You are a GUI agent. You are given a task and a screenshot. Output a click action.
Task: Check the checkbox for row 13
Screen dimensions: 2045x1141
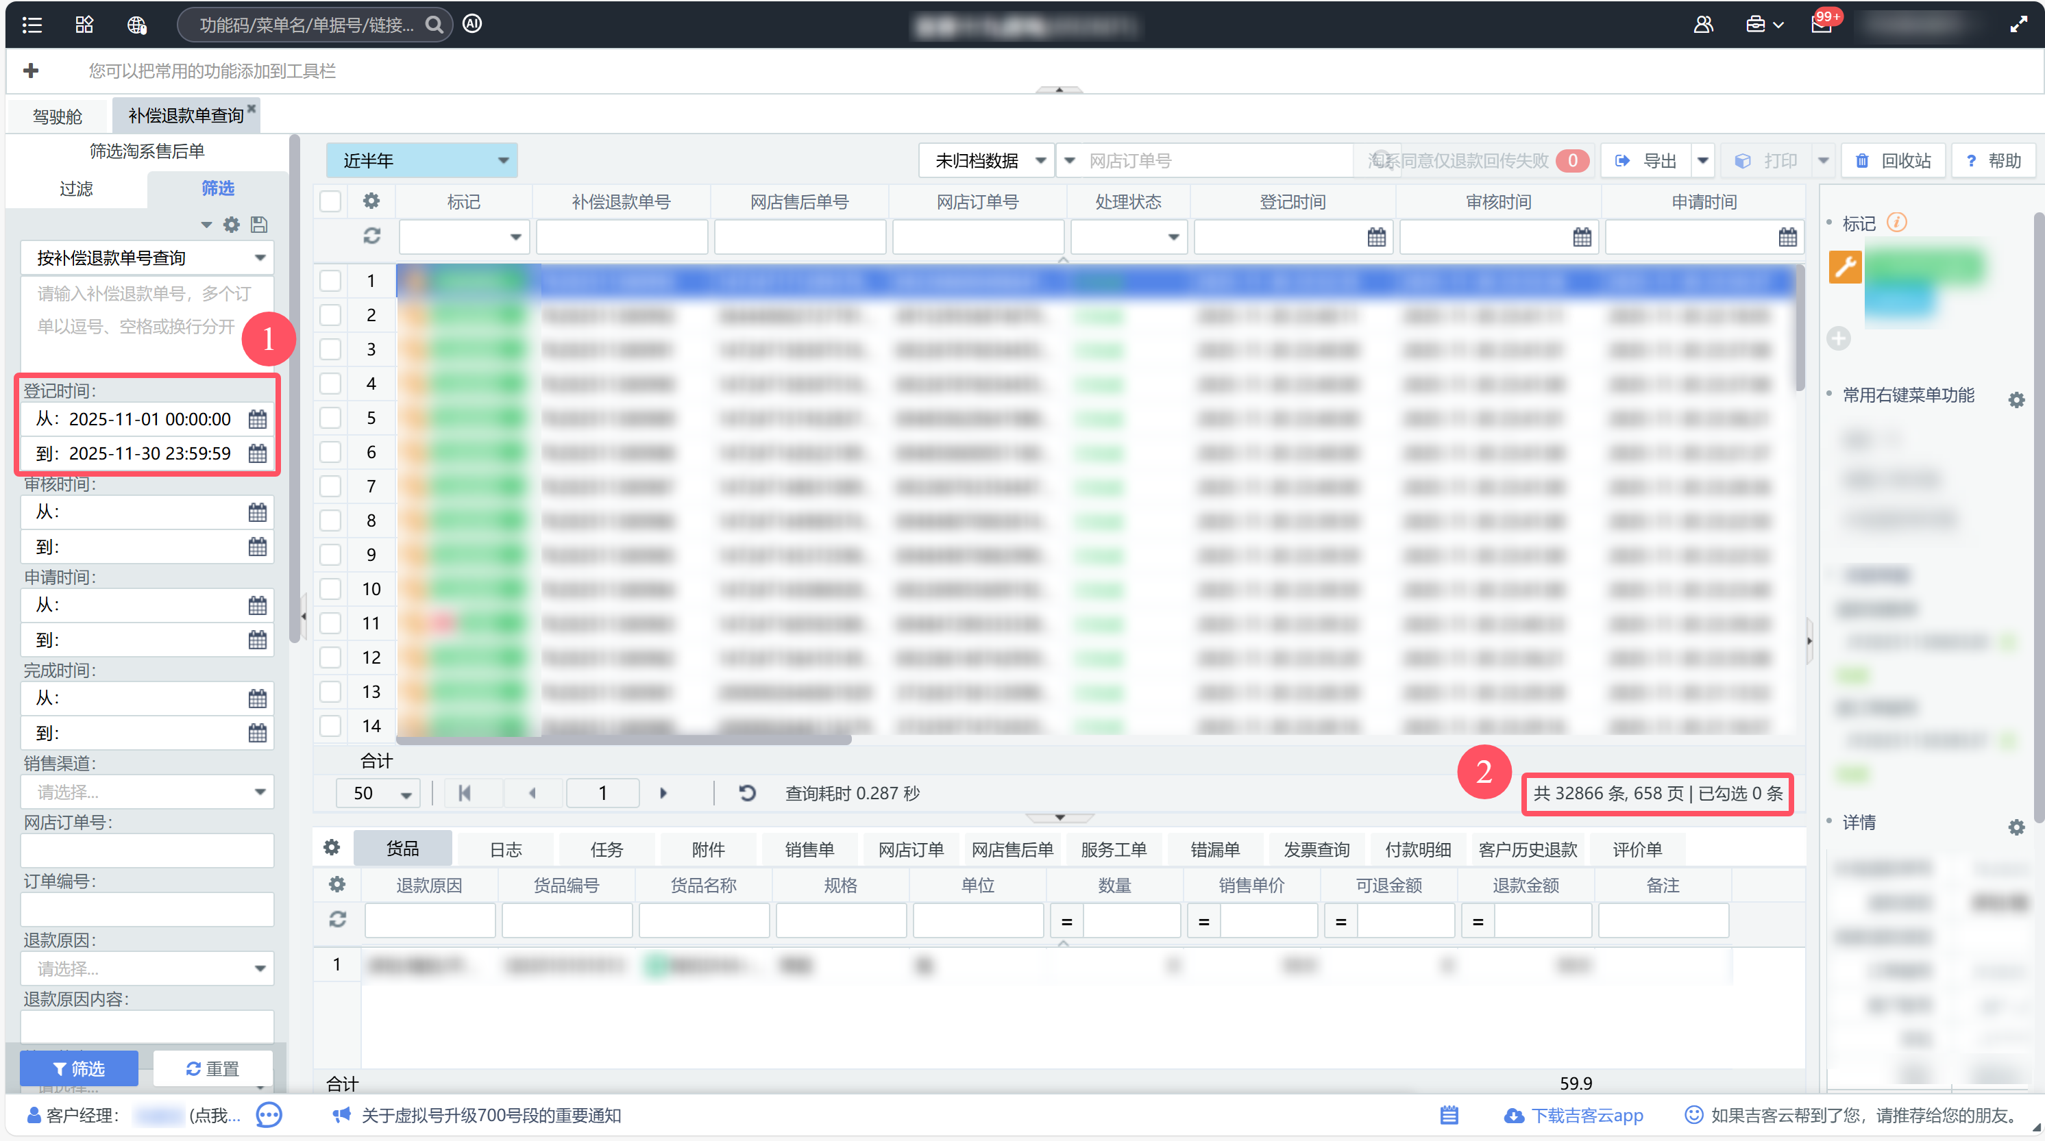[x=330, y=692]
